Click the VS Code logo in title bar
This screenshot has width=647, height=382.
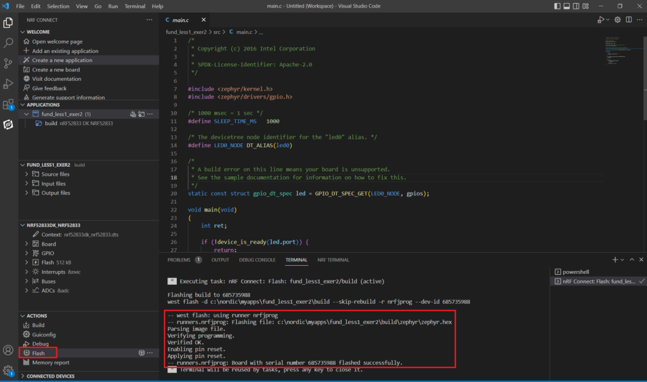click(x=5, y=6)
